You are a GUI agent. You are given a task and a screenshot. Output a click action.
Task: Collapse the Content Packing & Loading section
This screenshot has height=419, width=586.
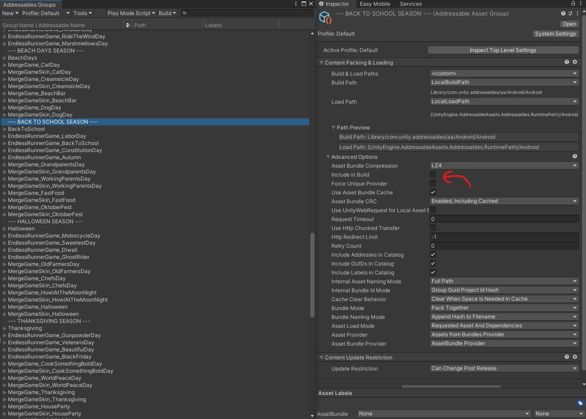(321, 63)
